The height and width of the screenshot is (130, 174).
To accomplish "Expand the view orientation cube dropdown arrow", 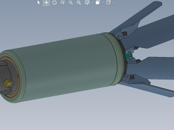I will [x=114, y=3].
